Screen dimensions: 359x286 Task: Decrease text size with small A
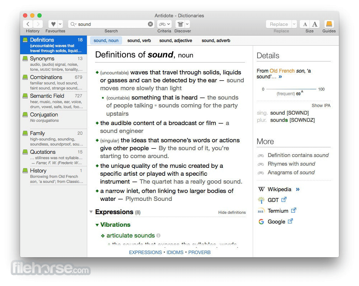click(305, 24)
